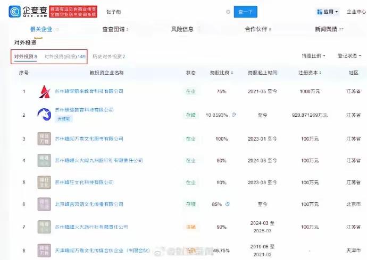Click the 存续 status tag in row 2
The height and width of the screenshot is (260, 367).
tap(191, 115)
